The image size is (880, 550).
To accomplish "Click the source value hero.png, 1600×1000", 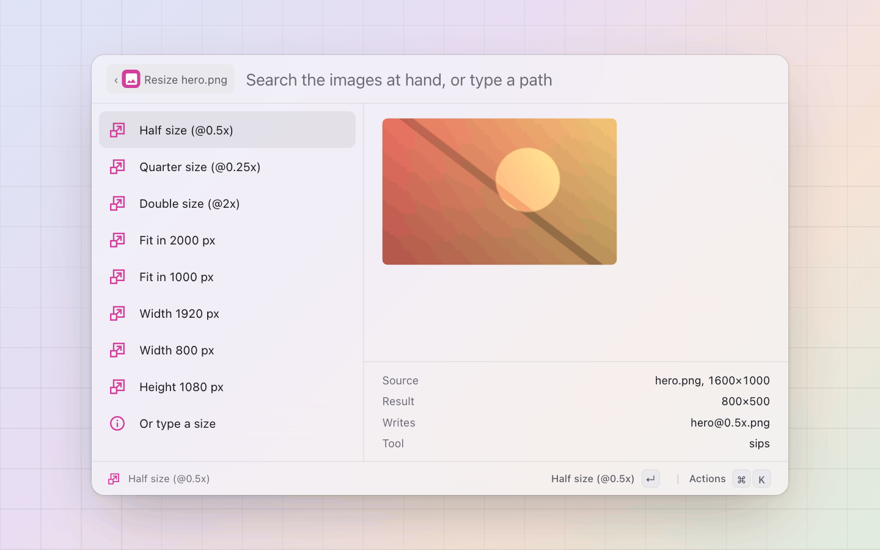I will 712,381.
